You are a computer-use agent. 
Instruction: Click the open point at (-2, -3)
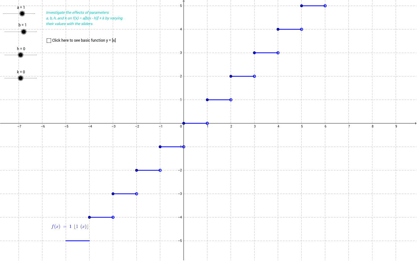137,194
